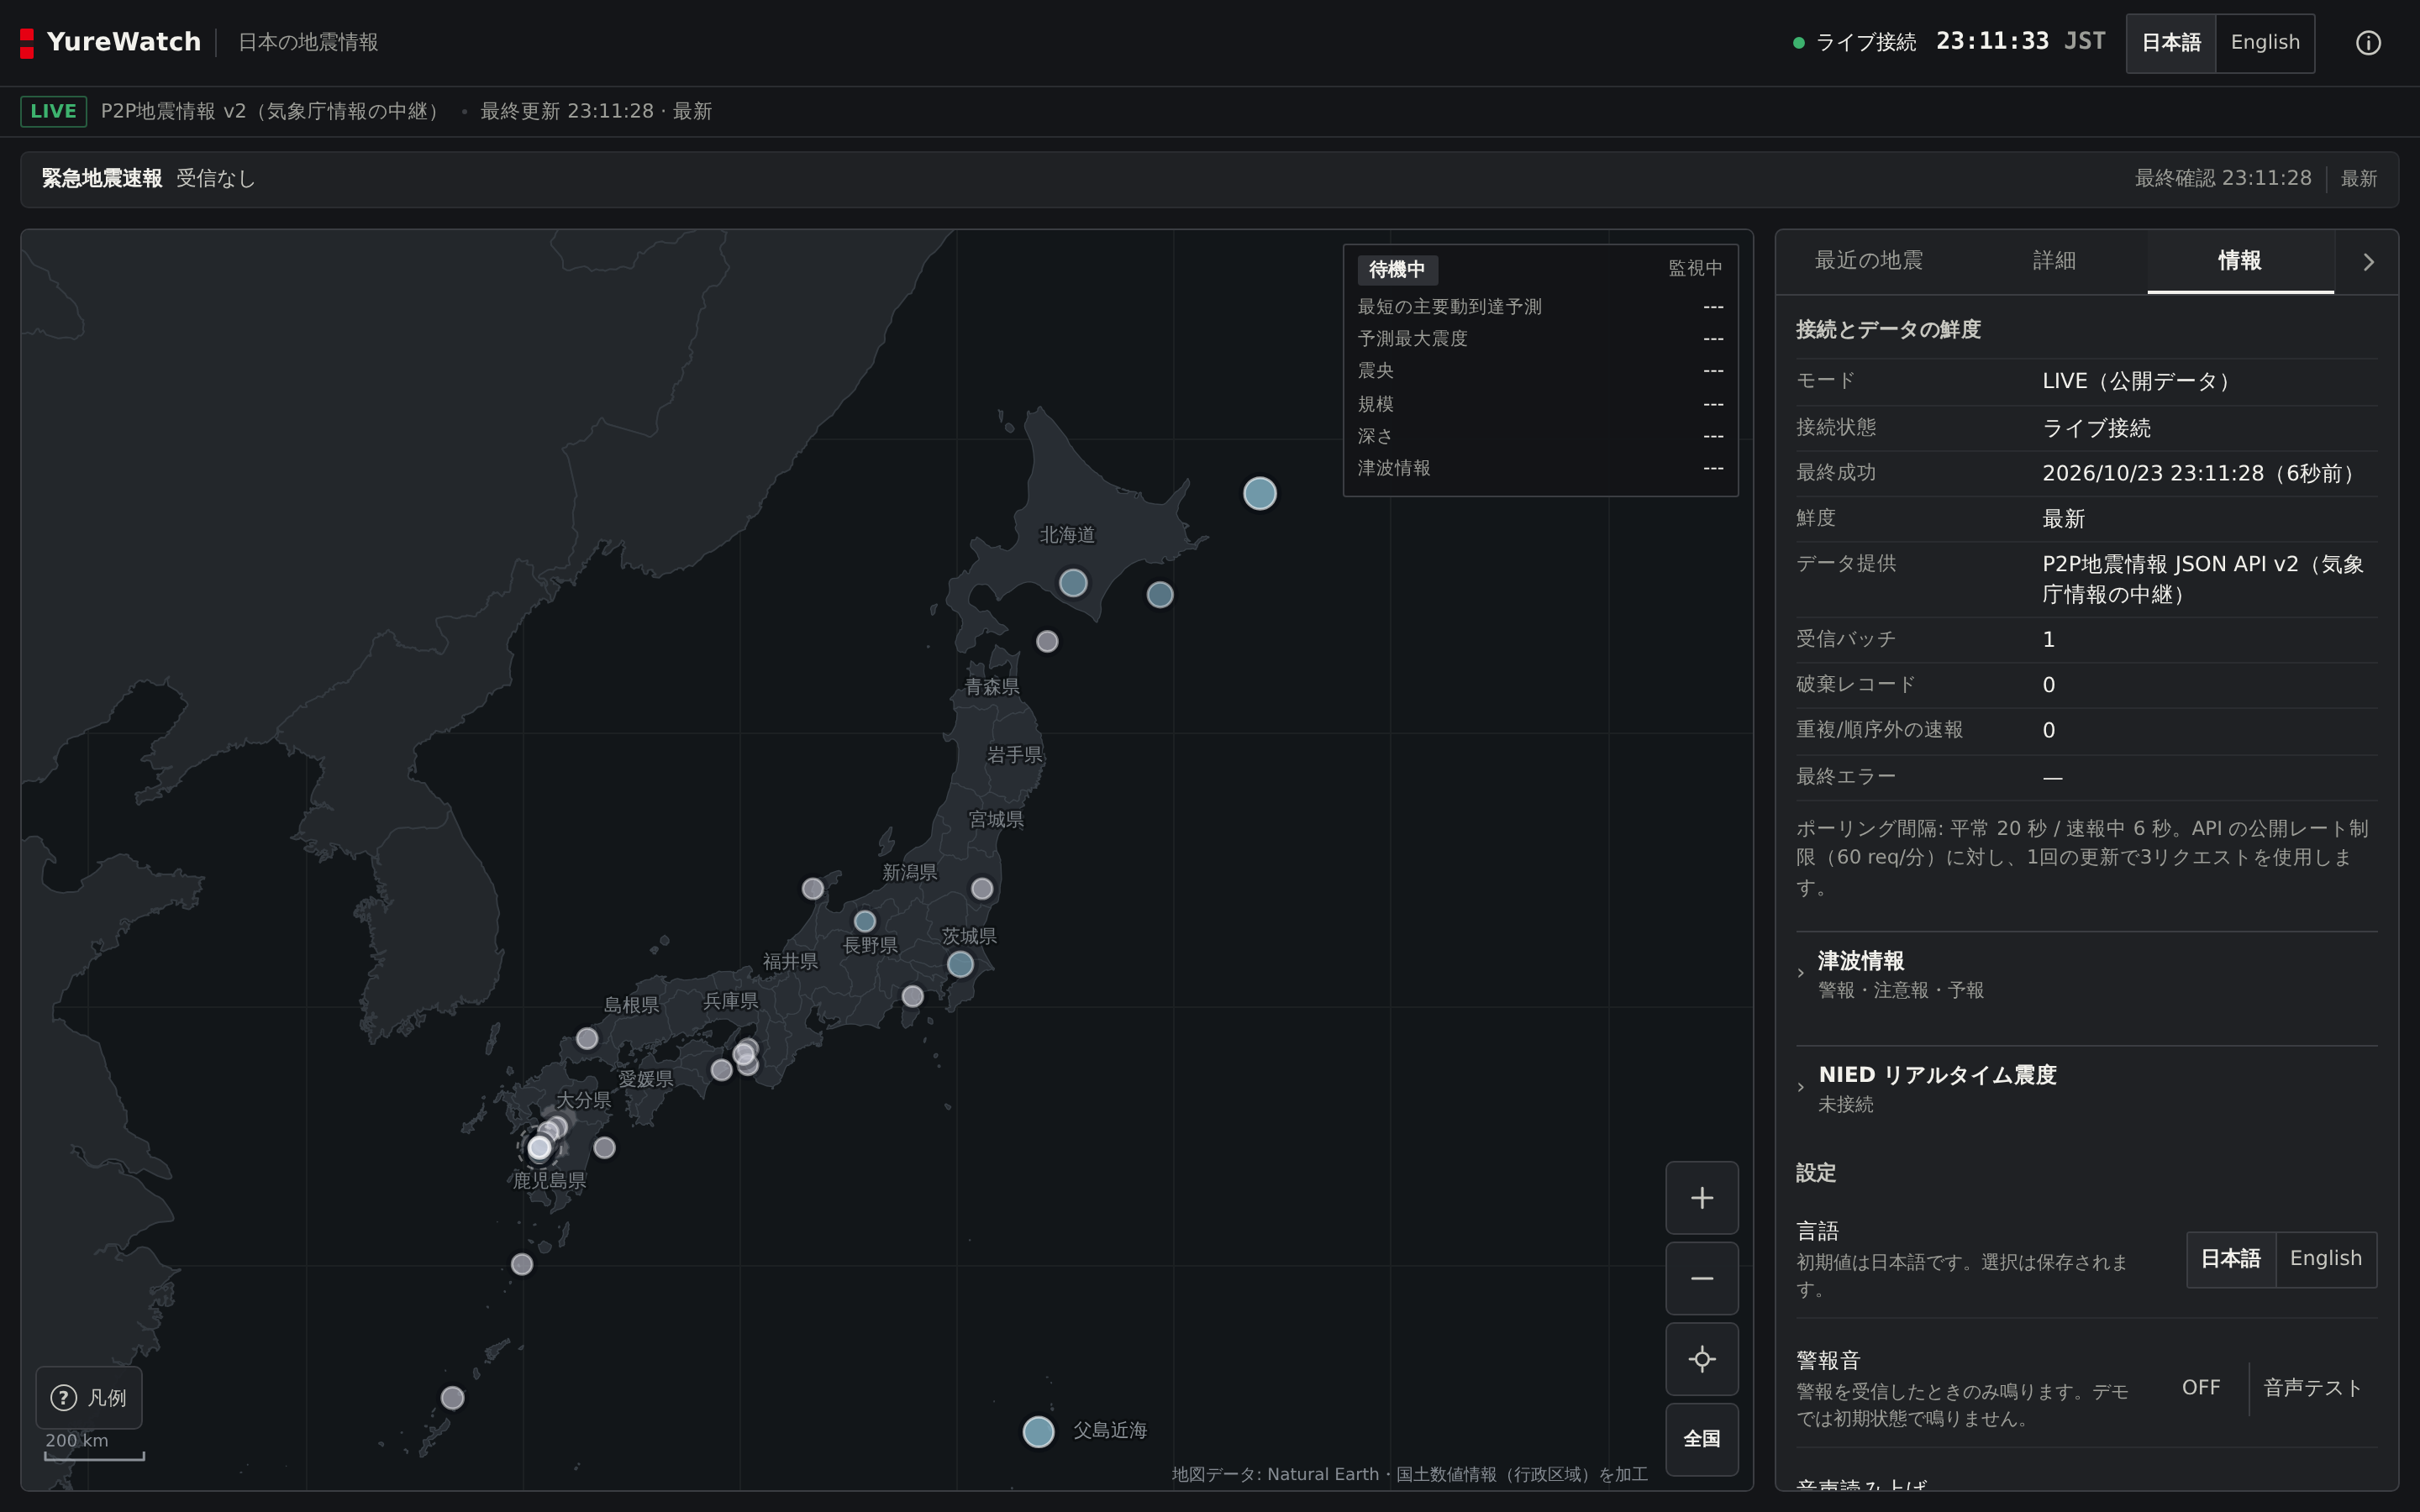Select 日本語 in the header language switch
Screen dimensions: 2420x1512
coord(2171,43)
